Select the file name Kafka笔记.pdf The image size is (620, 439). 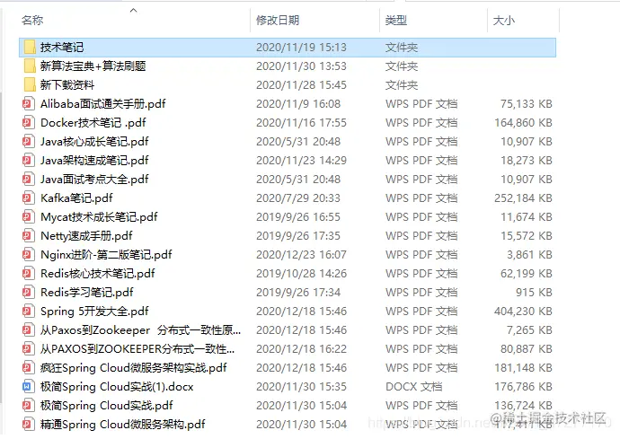pos(76,198)
